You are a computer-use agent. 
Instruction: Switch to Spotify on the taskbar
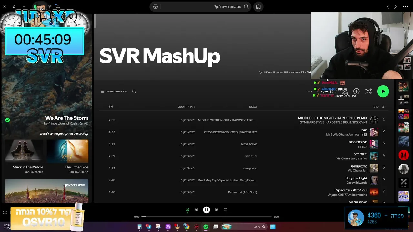[206, 227]
